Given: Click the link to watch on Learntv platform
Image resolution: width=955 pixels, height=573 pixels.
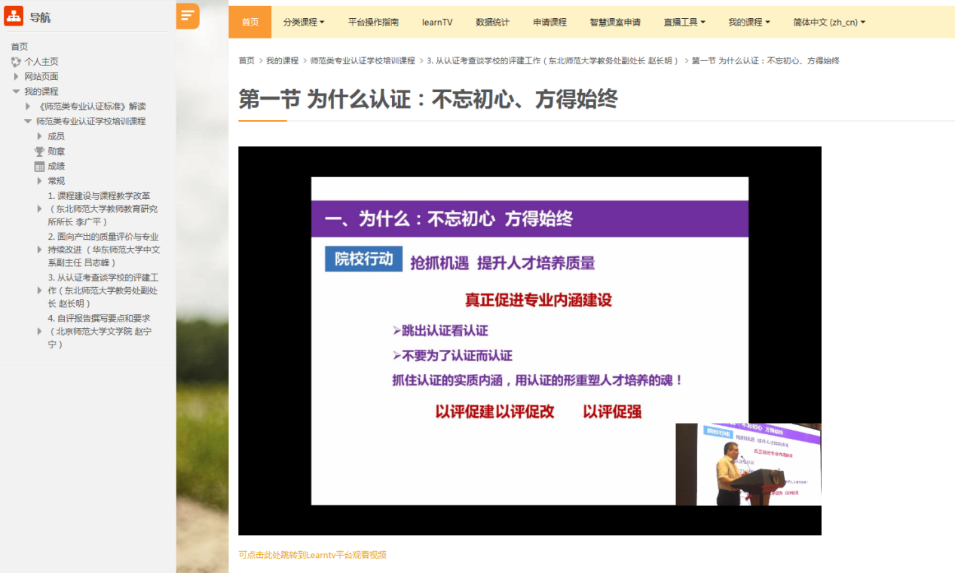Looking at the screenshot, I should tap(312, 555).
